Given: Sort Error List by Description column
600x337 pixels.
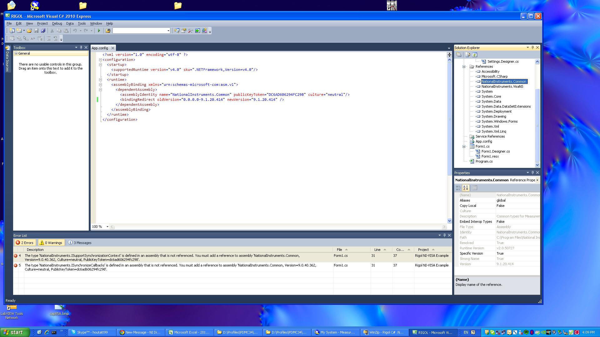Looking at the screenshot, I should click(179, 250).
